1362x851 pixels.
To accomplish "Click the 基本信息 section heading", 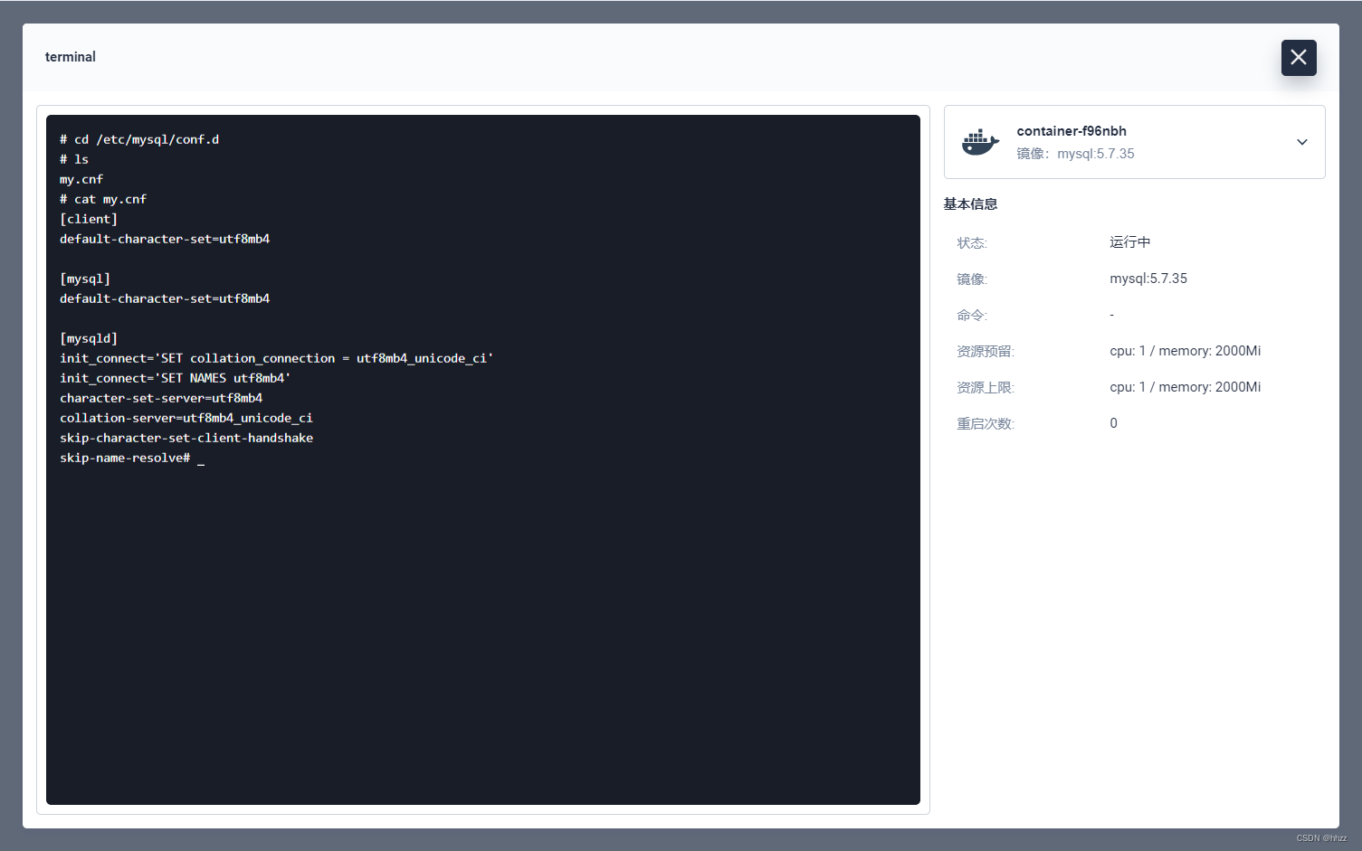I will pos(969,203).
